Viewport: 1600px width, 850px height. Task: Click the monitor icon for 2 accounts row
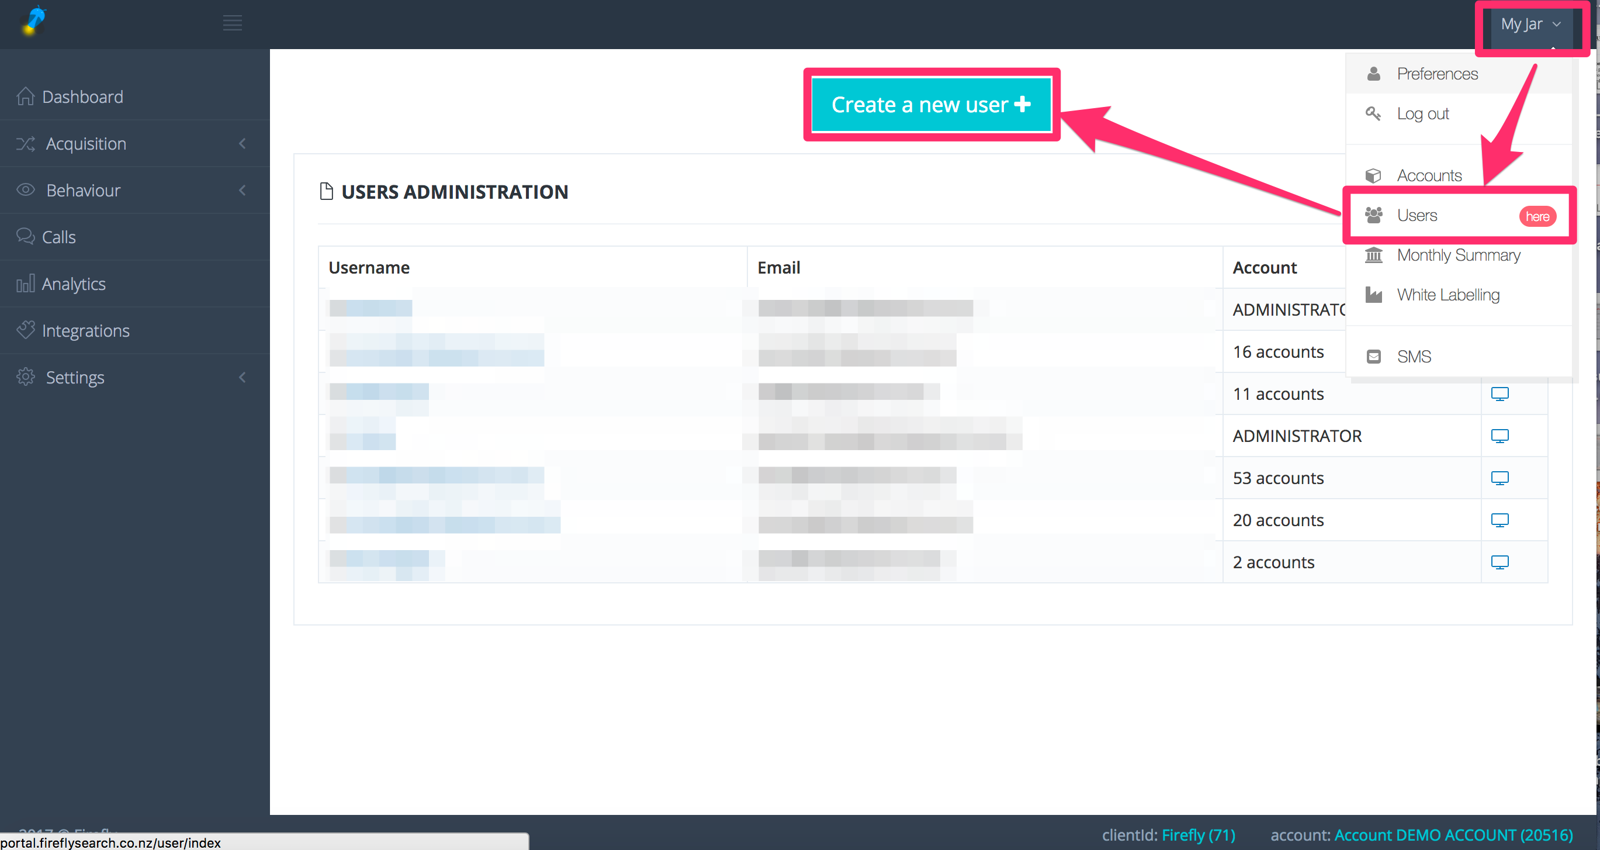coord(1499,562)
